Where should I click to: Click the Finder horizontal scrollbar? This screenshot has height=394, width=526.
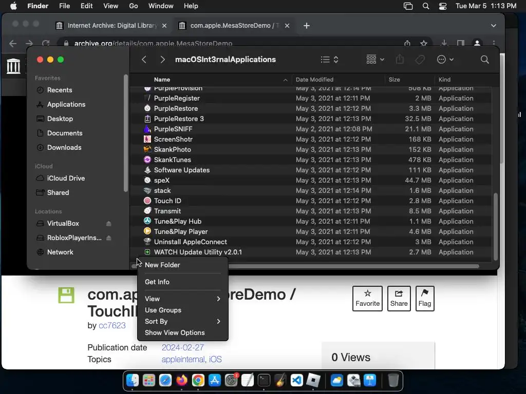[x=305, y=266]
